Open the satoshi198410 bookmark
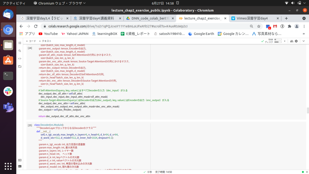The height and width of the screenshot is (174, 309). tap(169, 34)
